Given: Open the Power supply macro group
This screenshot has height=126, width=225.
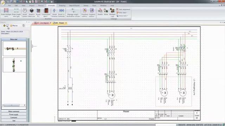Looking at the screenshot, I should click(14, 114).
